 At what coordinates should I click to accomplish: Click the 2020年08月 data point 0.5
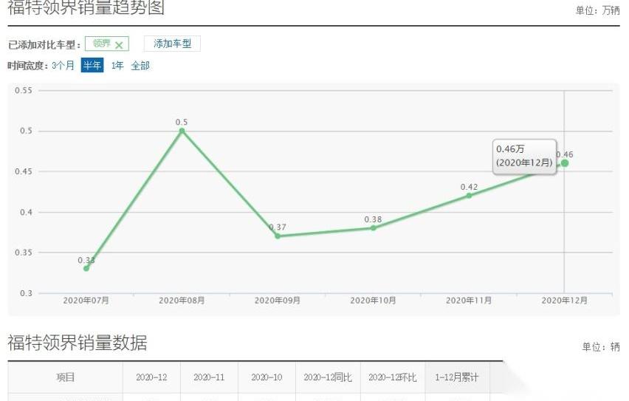point(182,131)
